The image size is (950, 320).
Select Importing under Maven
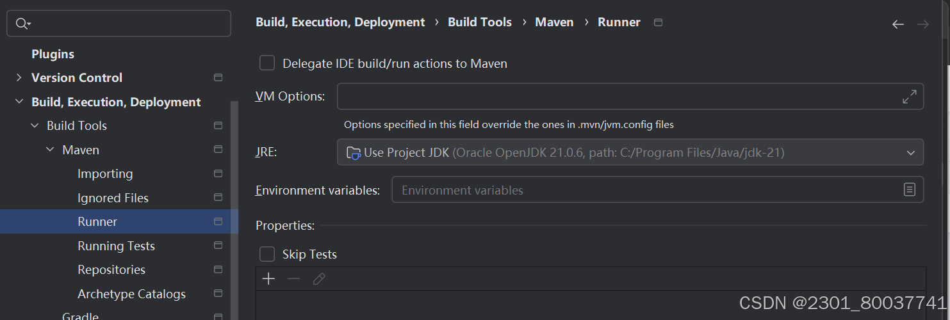click(x=105, y=173)
